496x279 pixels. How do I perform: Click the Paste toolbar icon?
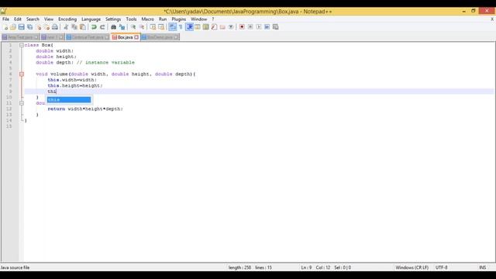click(83, 27)
